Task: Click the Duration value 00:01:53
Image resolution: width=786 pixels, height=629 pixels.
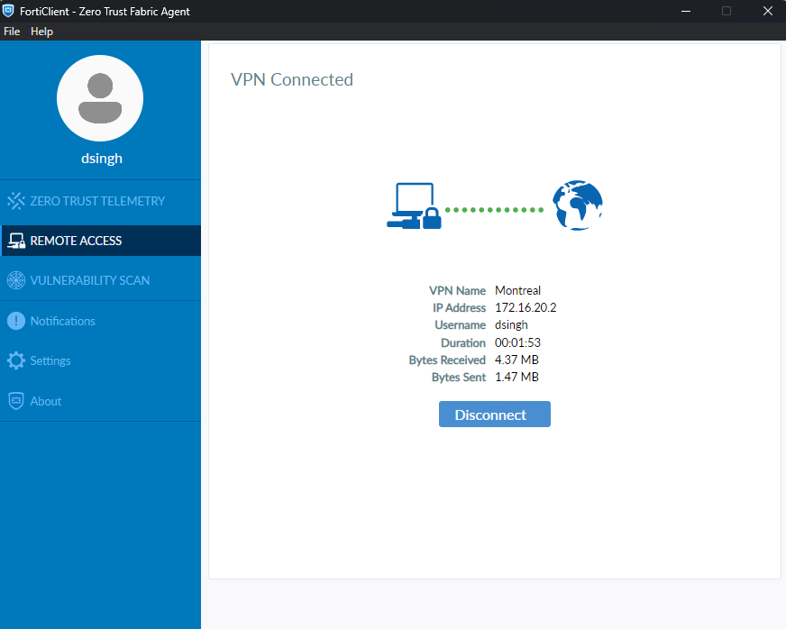Action: [517, 342]
